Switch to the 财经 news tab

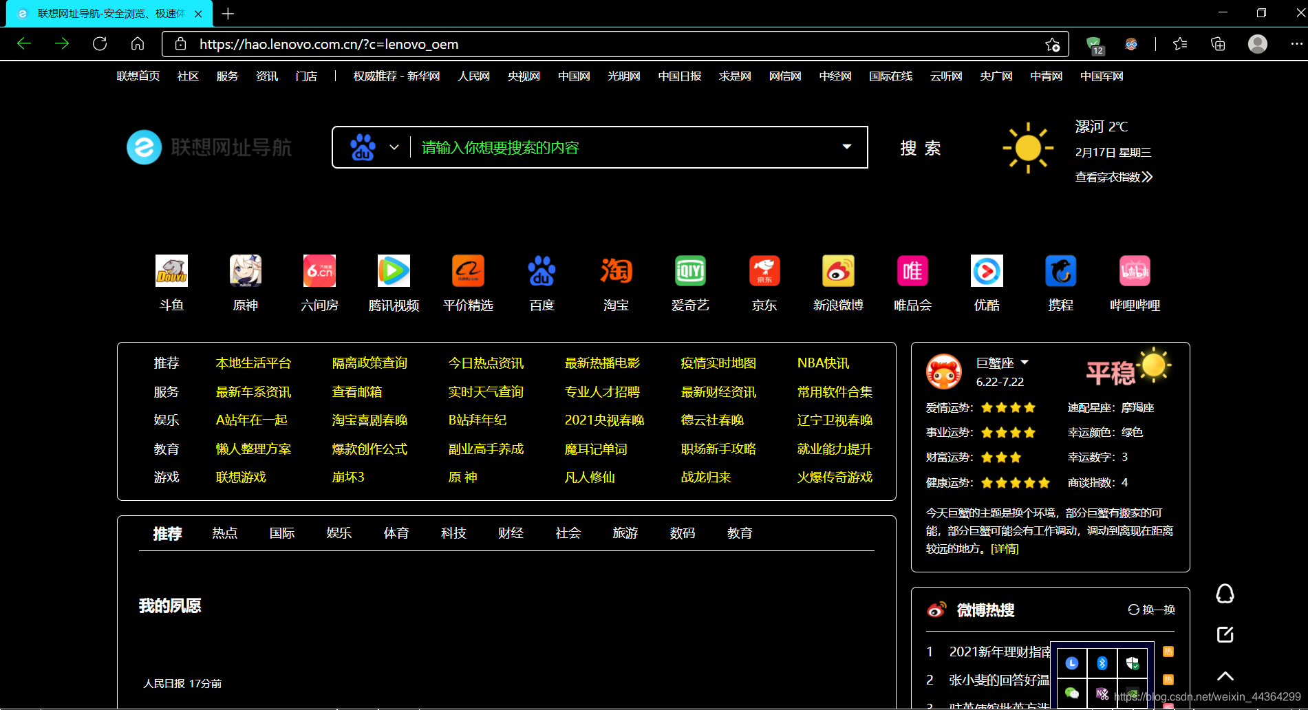pos(511,533)
